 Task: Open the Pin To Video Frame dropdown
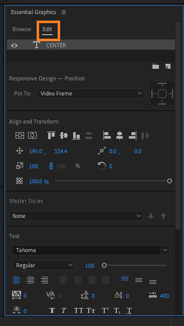click(90, 93)
